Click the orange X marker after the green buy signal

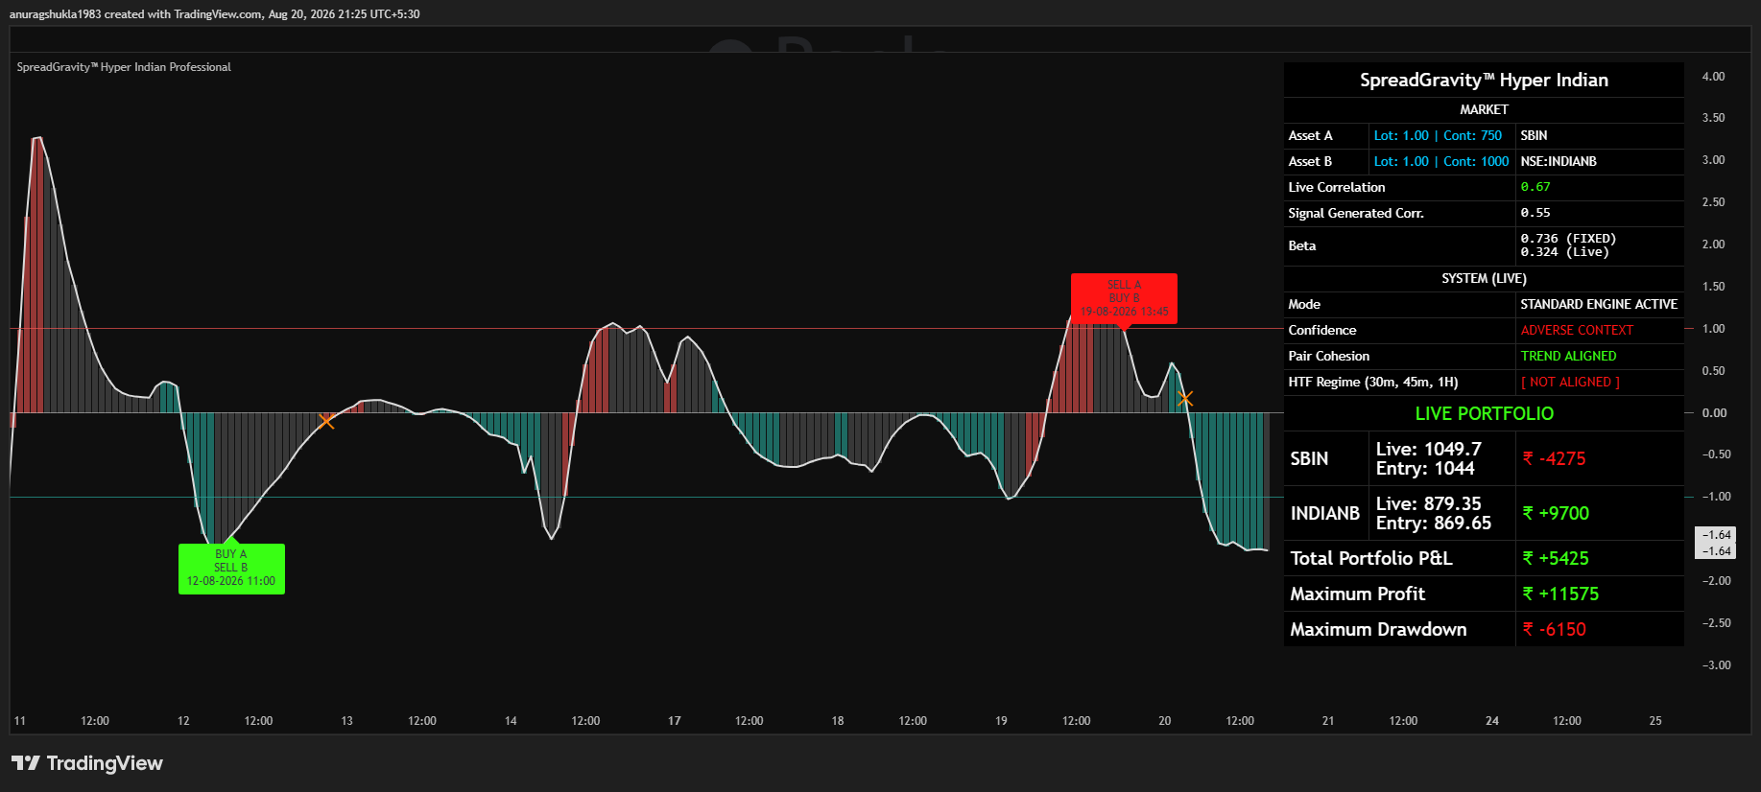[x=326, y=420]
